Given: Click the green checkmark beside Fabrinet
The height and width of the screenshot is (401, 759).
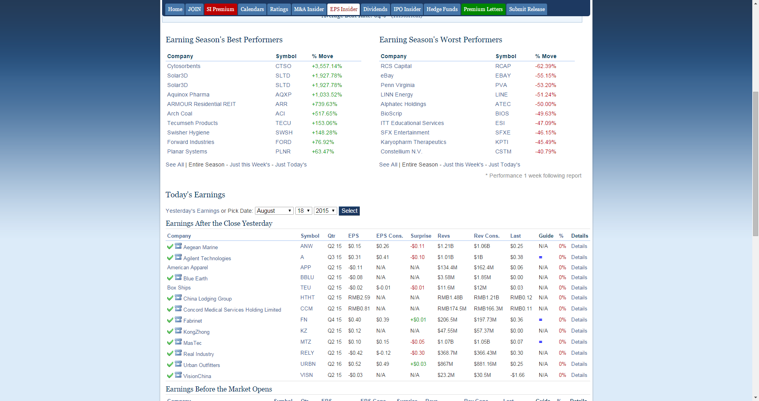Looking at the screenshot, I should [170, 320].
